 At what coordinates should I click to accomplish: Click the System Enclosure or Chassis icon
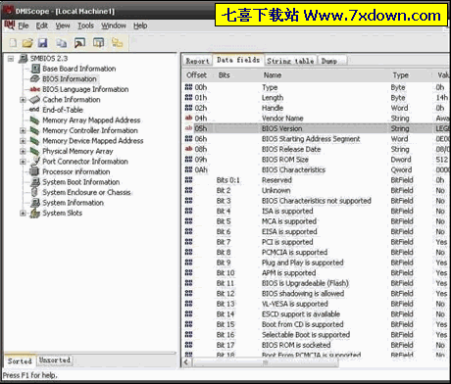(35, 192)
